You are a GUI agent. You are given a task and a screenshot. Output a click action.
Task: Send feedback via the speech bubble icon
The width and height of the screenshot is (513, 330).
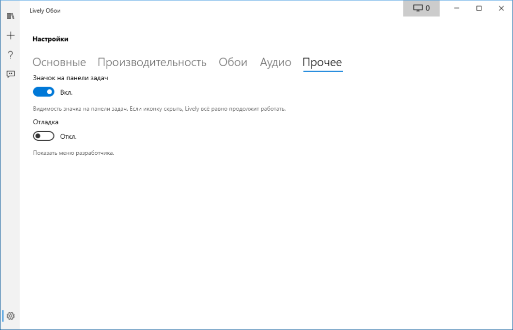(x=11, y=74)
